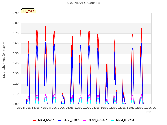This screenshot has width=167, height=125.
Task: Click the Dec 5 x-axis tick label
Action: (x=21, y=108)
